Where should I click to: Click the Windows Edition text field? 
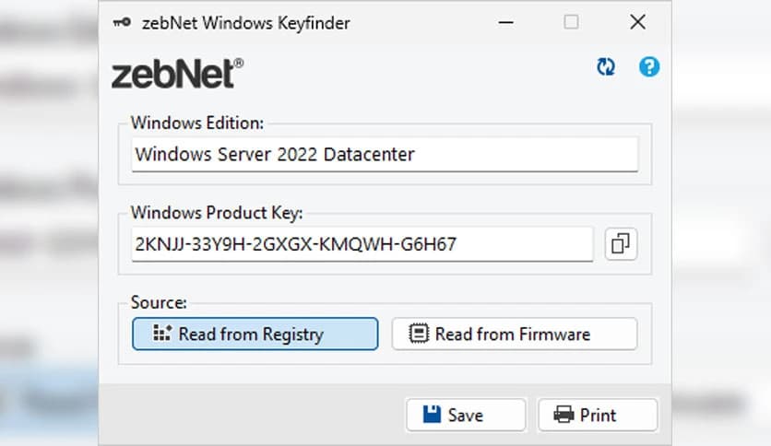385,154
